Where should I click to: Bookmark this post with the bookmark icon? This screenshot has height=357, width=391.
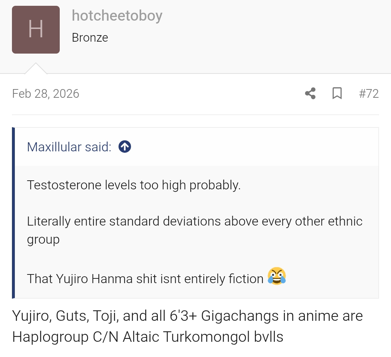337,93
